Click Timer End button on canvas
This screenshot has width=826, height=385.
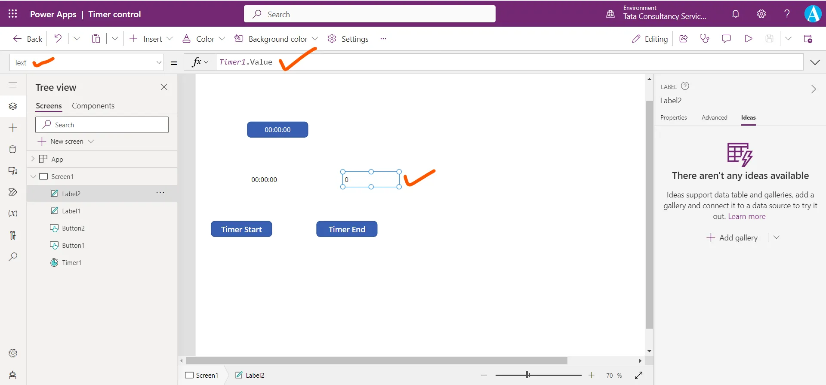(x=347, y=229)
